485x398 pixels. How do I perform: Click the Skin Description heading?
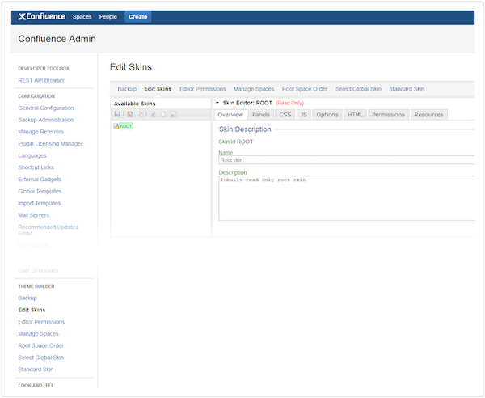tap(245, 129)
